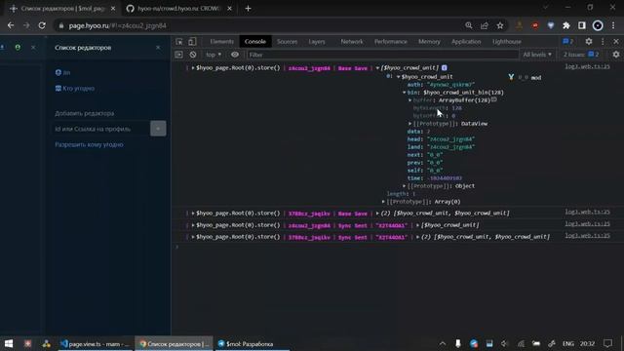Open the 'All levels' log level dropdown

[537, 55]
